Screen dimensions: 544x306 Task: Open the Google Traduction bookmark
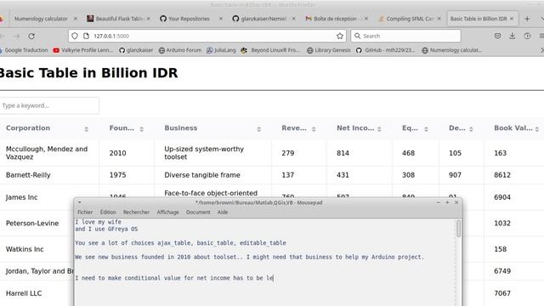[x=24, y=50]
